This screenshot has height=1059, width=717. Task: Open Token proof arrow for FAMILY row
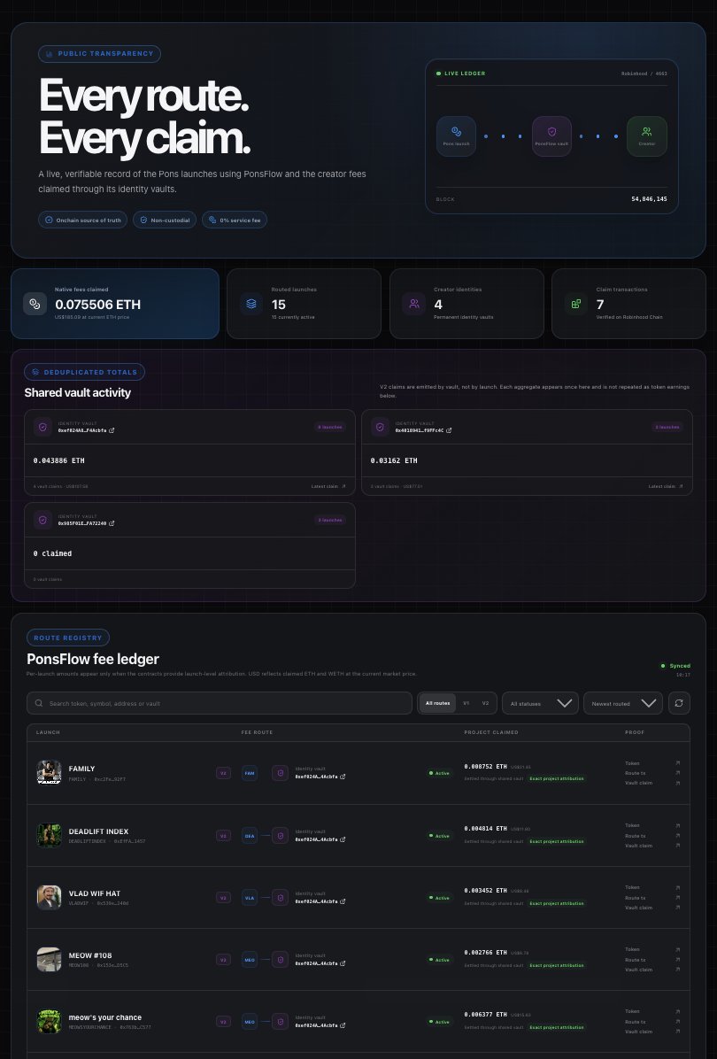click(678, 763)
